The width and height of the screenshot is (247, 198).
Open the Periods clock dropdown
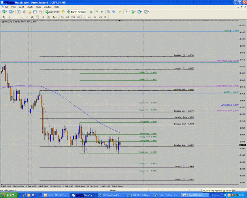click(140, 12)
